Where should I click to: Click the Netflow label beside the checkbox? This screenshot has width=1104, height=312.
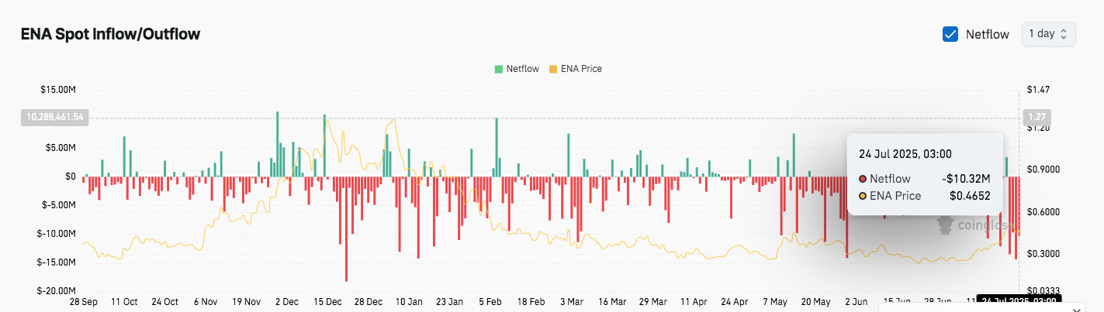coord(988,34)
